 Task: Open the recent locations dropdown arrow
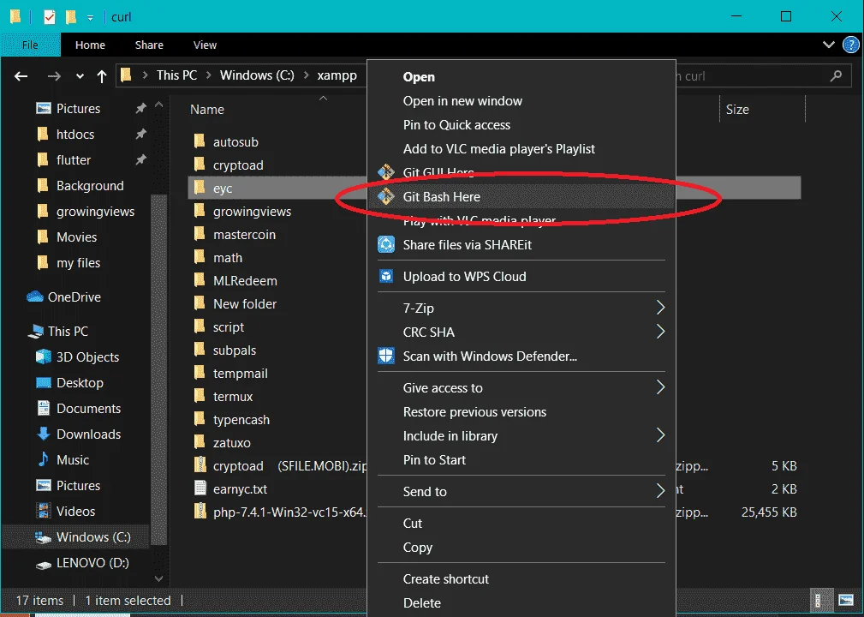[x=80, y=76]
